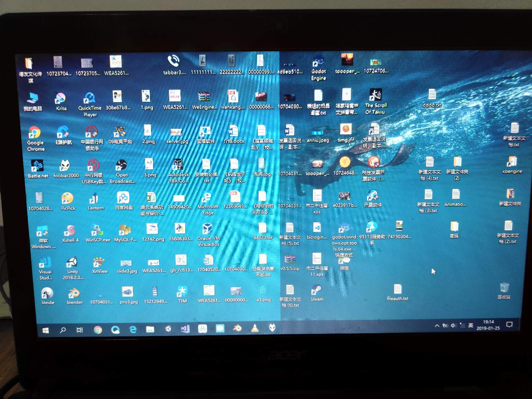Click the Task View taskbar button
532x399 pixels.
(80, 330)
